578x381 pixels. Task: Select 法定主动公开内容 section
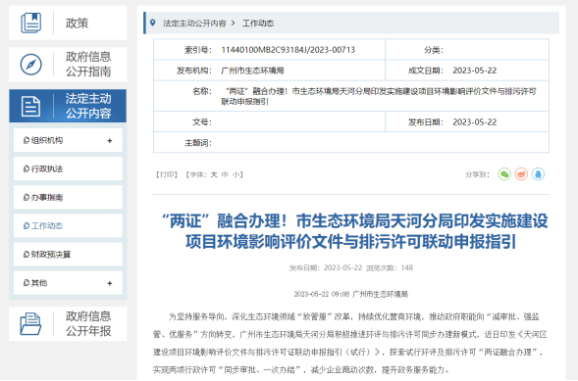pyautogui.click(x=68, y=106)
